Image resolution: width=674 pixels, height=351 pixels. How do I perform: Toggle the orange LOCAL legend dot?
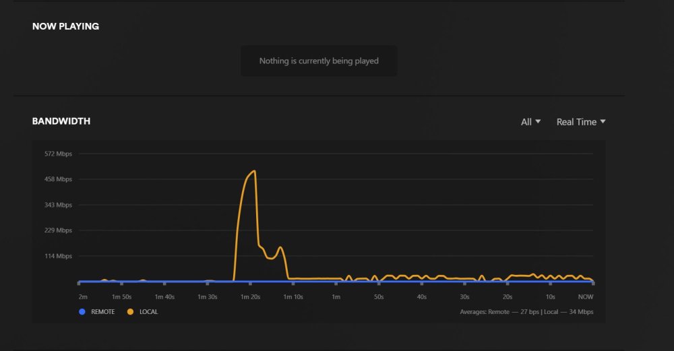tap(130, 312)
